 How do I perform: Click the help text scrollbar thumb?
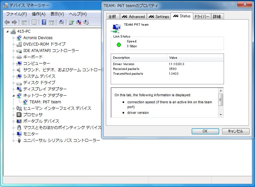(221, 100)
